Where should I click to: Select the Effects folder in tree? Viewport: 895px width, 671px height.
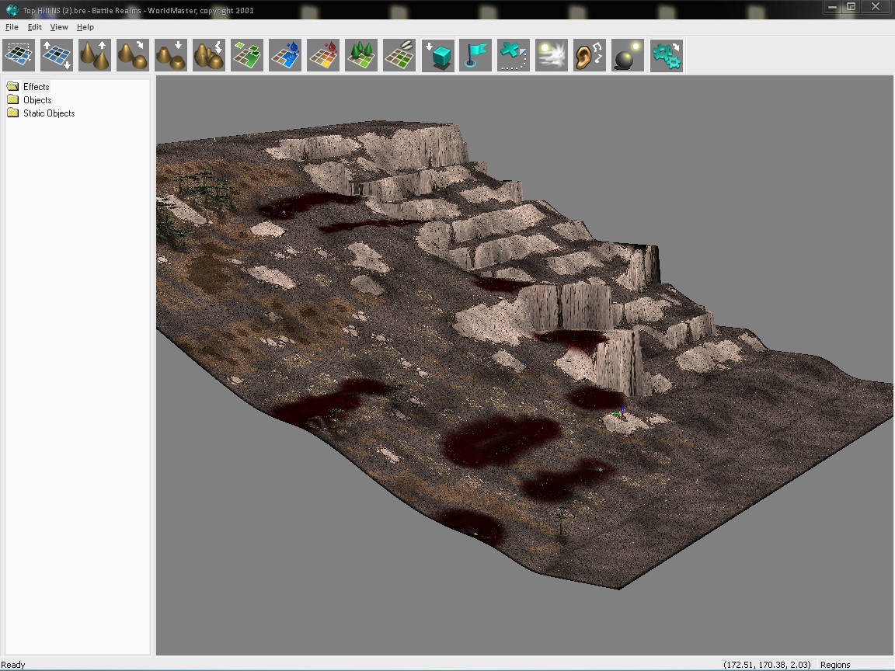tap(36, 87)
